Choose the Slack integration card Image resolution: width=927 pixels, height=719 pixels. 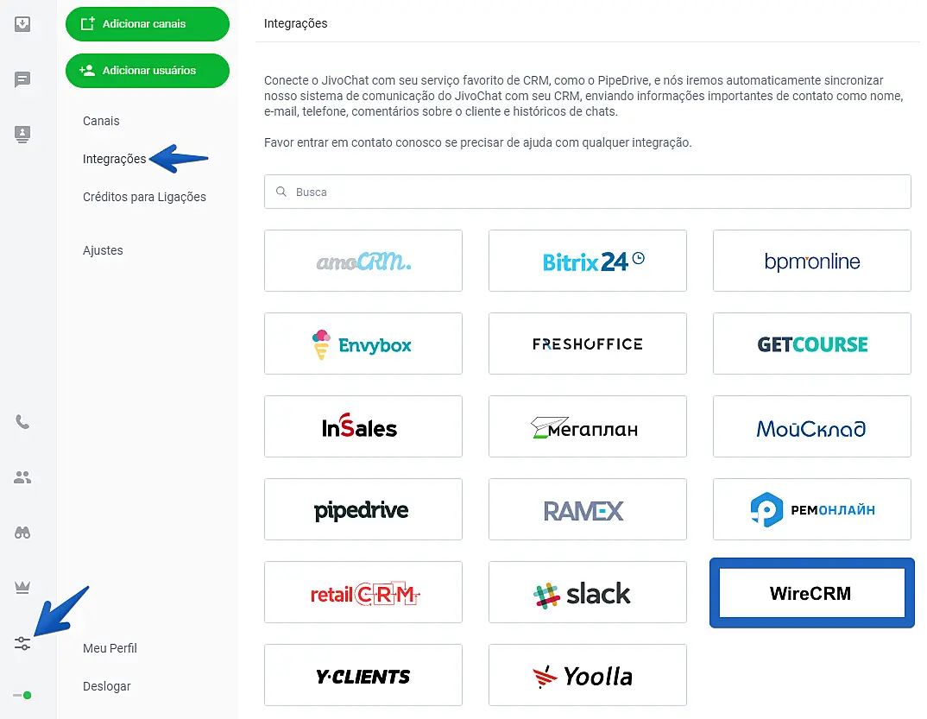pyautogui.click(x=587, y=592)
